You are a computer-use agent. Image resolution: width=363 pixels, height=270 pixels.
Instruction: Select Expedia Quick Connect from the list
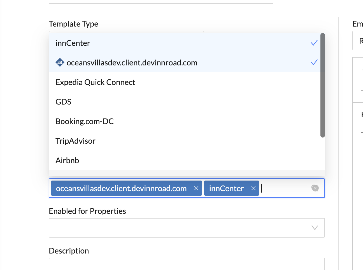pyautogui.click(x=185, y=82)
